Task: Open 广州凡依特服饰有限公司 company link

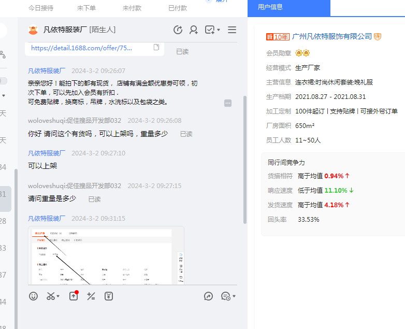Action: 331,36
